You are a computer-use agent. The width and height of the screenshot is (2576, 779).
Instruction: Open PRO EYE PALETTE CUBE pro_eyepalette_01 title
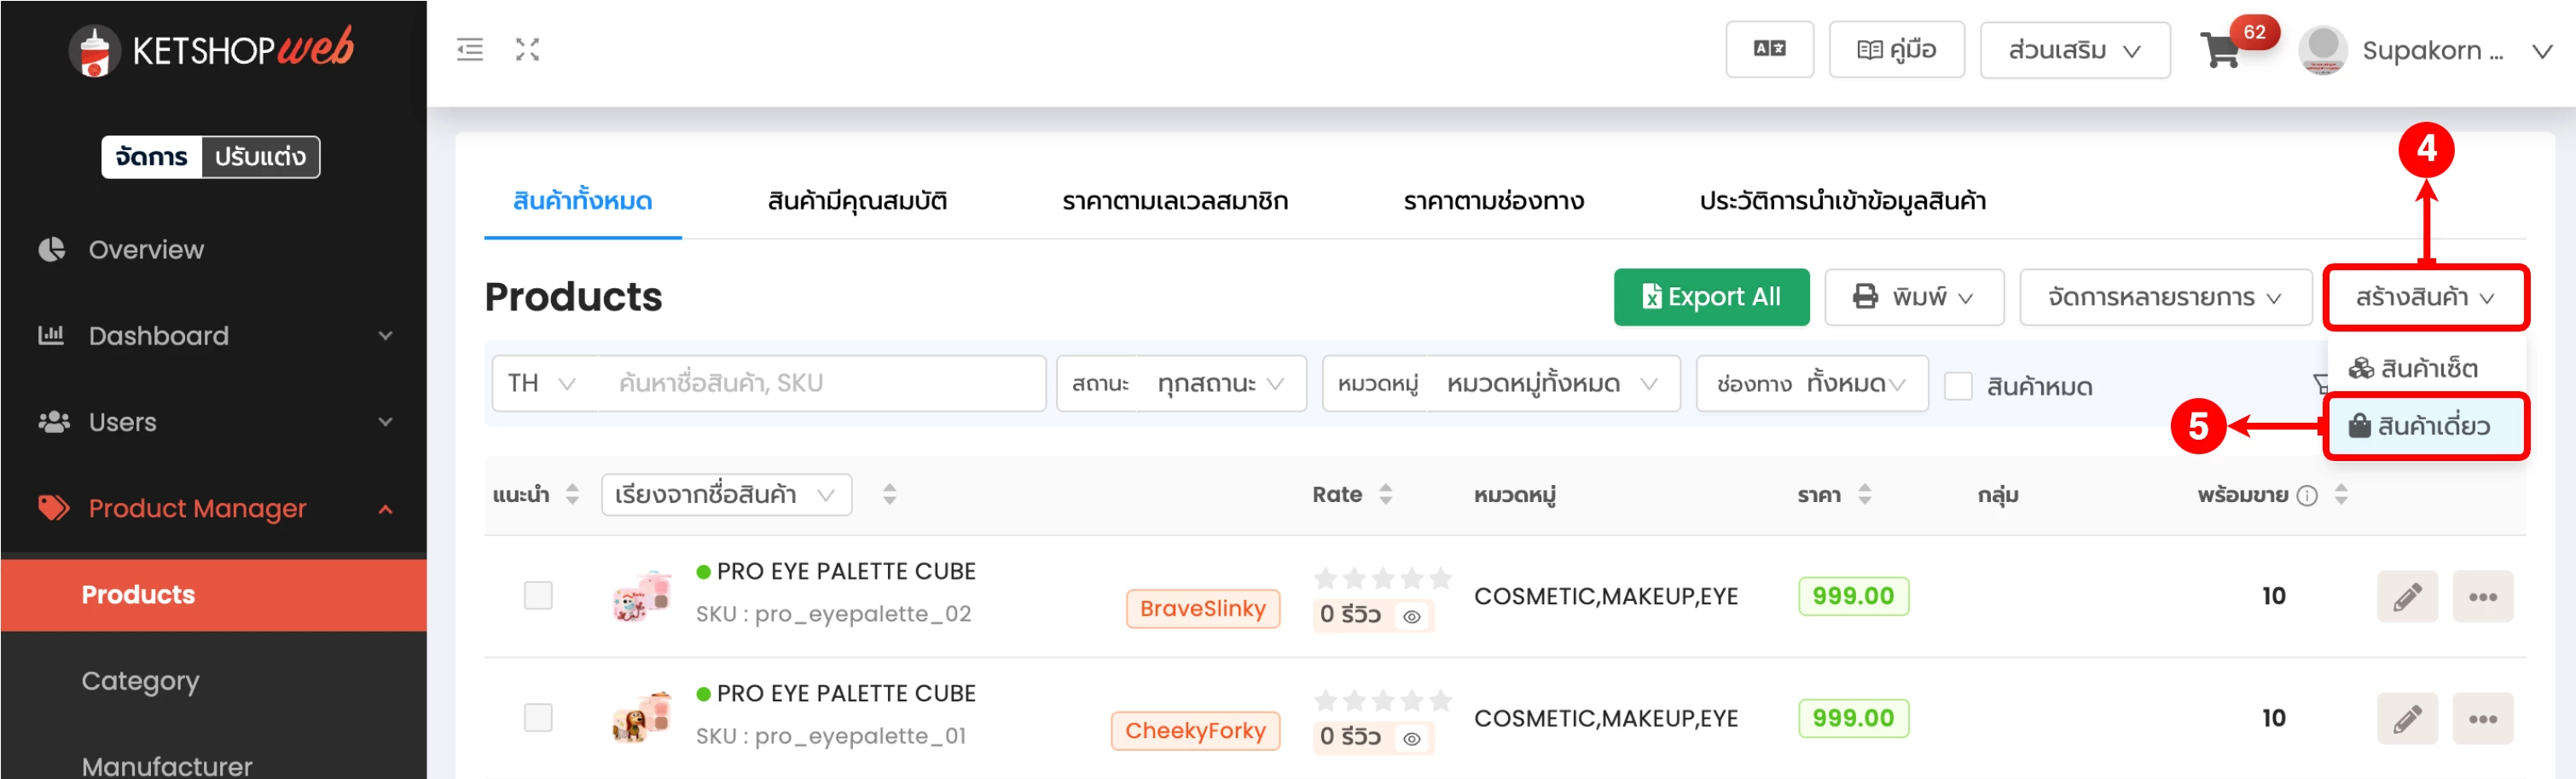846,693
